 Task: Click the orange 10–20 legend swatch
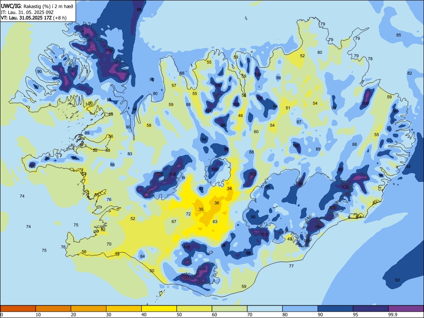(53, 309)
